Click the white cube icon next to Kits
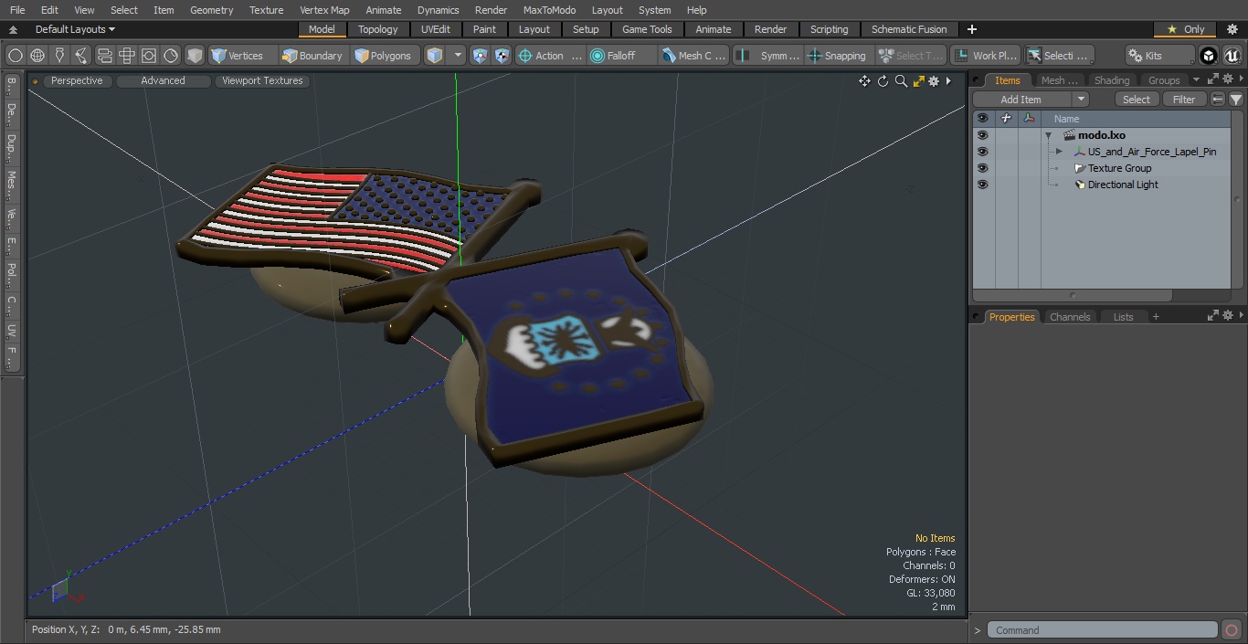This screenshot has width=1248, height=644. click(x=1209, y=56)
